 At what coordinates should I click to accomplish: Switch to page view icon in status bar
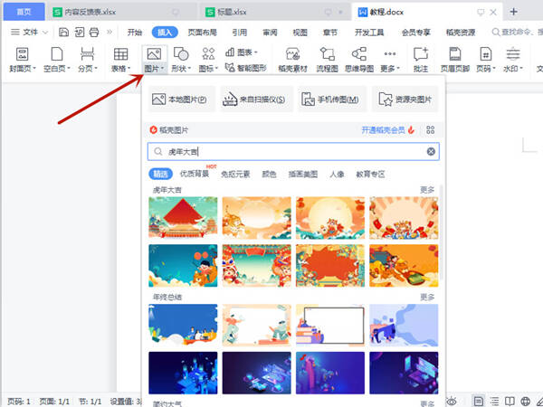(x=478, y=401)
